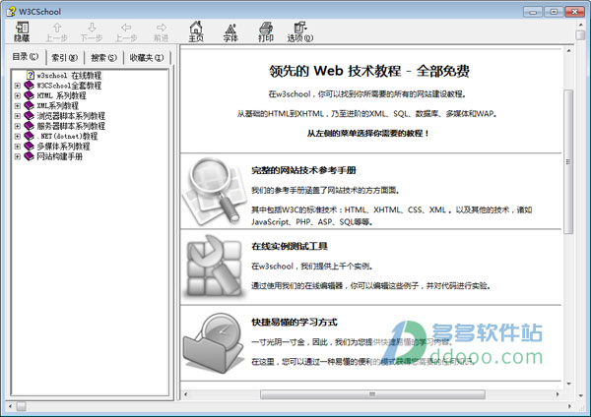Click the window's outer vertical scrollbar thumb
This screenshot has width=591, height=417.
pos(580,35)
